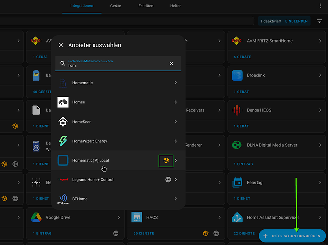Switch to the Geräte tab
This screenshot has width=328, height=245.
tap(116, 6)
